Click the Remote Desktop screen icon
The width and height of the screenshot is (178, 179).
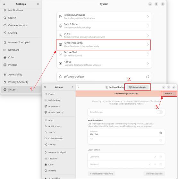tap(60, 45)
